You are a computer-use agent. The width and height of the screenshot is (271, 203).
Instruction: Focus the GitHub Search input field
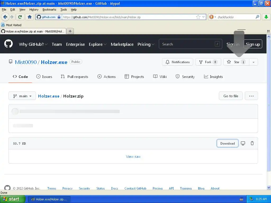(x=191, y=44)
